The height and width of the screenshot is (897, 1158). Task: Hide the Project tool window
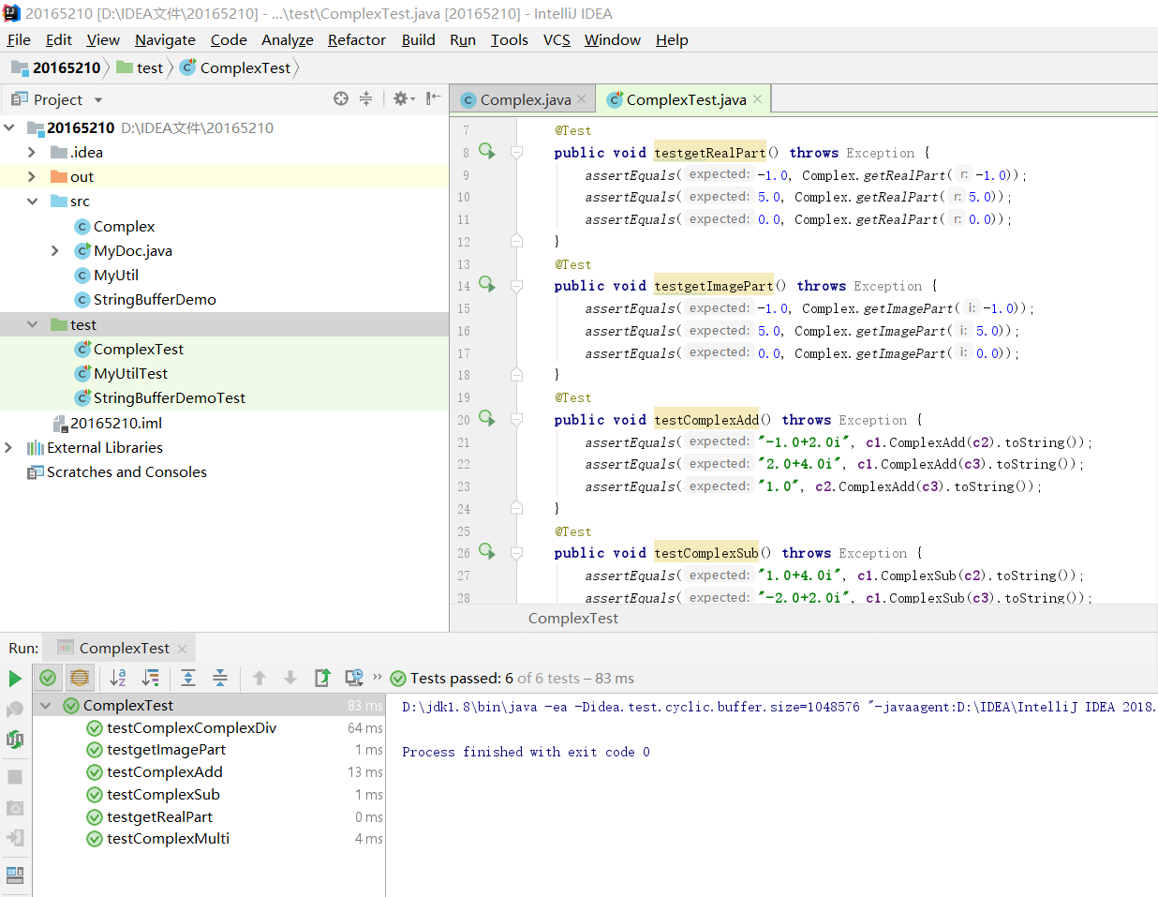point(433,98)
